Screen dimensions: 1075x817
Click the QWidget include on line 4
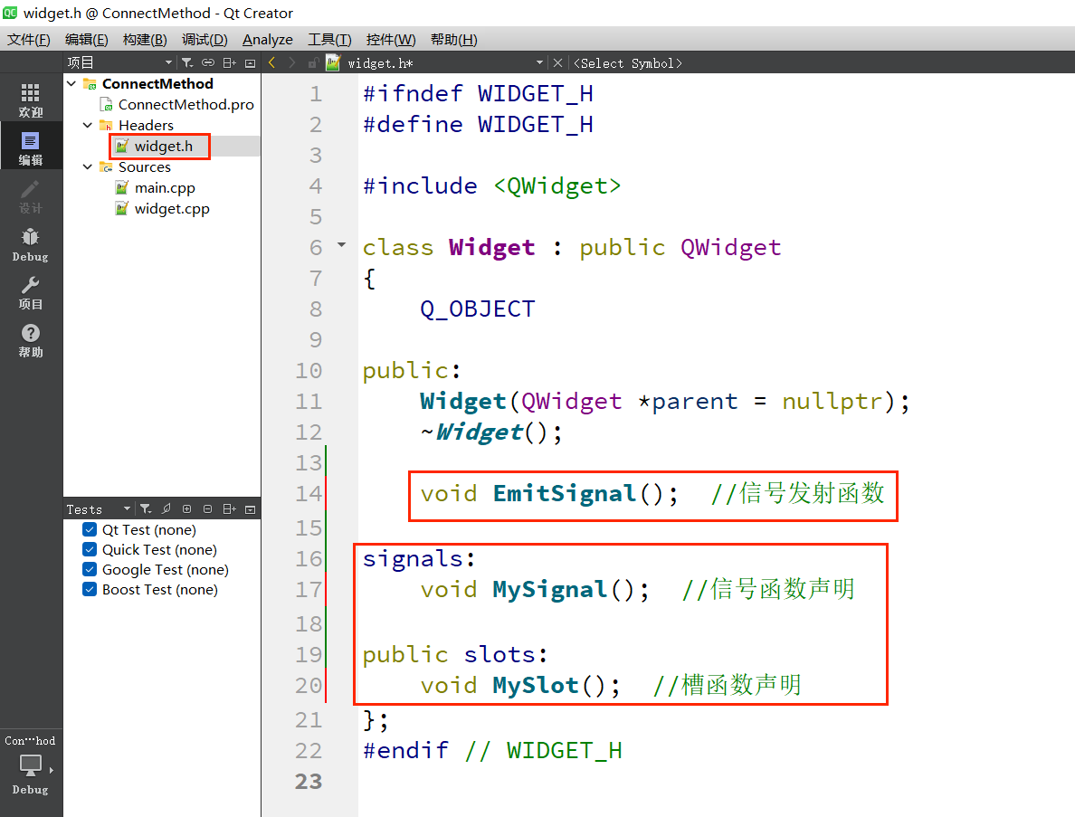[557, 185]
